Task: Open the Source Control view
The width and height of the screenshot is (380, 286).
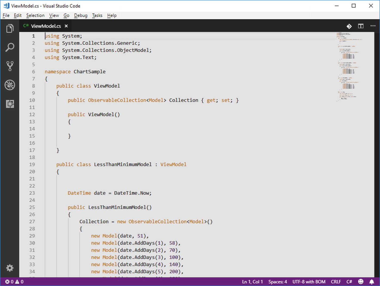Action: [x=10, y=66]
